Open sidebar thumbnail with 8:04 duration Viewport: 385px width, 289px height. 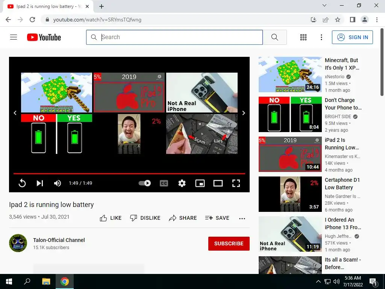click(290, 114)
